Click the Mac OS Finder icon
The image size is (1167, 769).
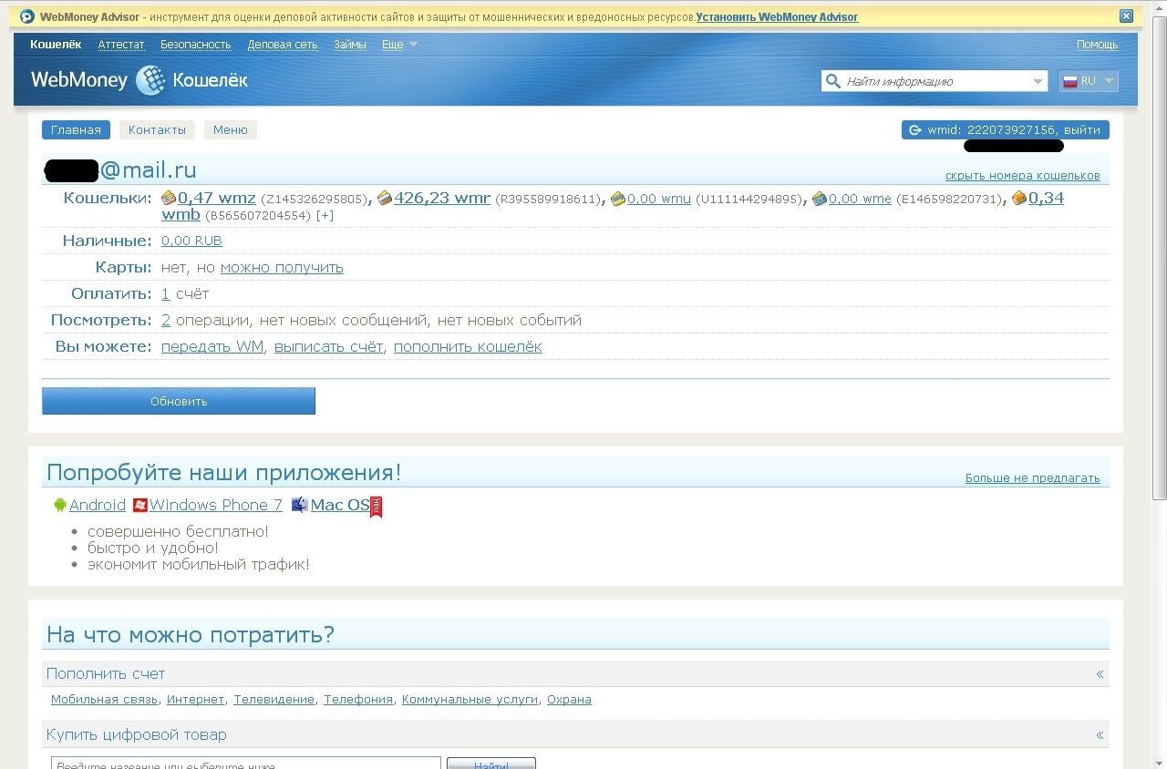(x=300, y=505)
